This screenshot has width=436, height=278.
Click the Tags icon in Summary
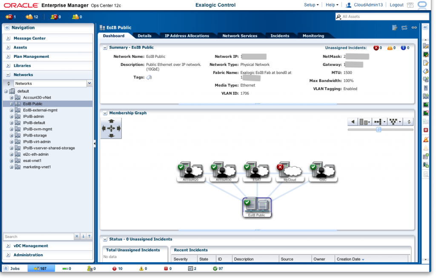tap(149, 77)
